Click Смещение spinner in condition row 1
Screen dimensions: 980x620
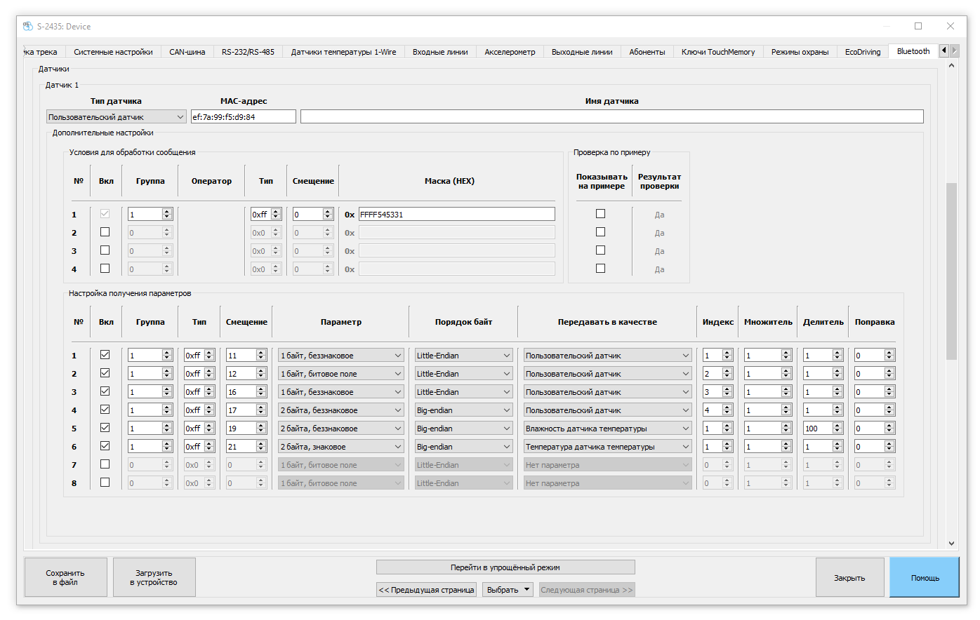coord(312,215)
